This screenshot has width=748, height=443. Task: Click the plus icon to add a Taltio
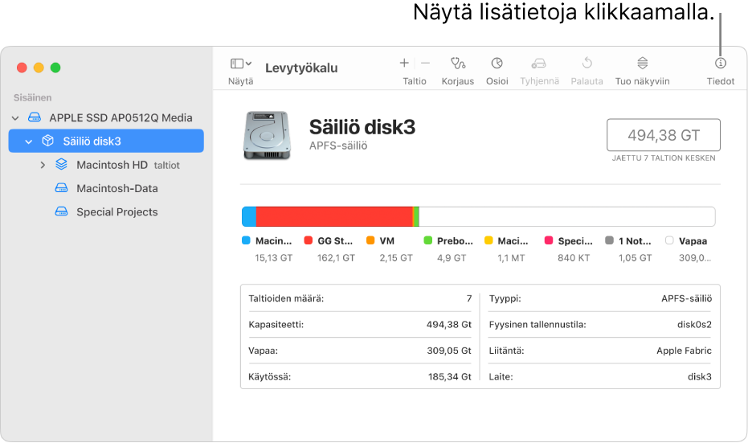click(x=404, y=63)
